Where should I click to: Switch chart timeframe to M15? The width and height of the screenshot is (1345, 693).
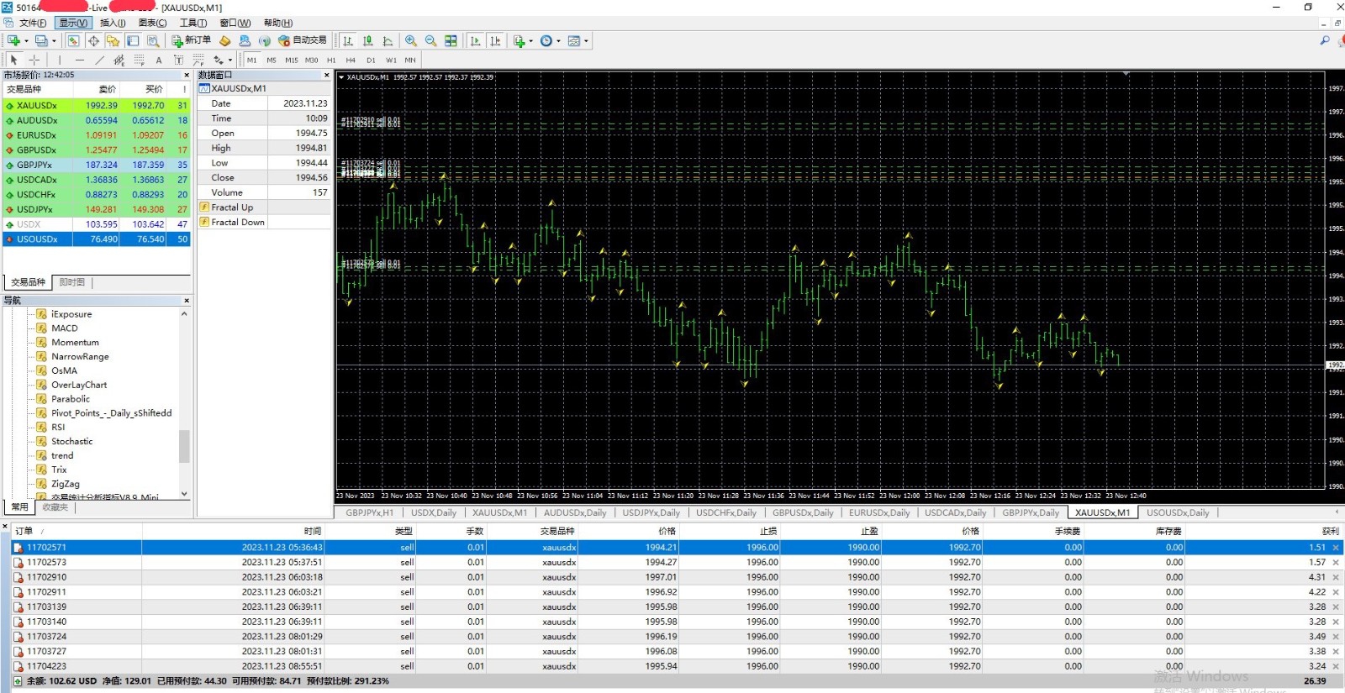[291, 60]
